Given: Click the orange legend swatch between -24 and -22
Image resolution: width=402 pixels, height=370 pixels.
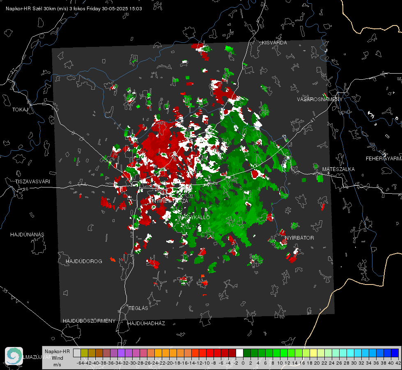Looking at the screenshot, I should pos(158,353).
